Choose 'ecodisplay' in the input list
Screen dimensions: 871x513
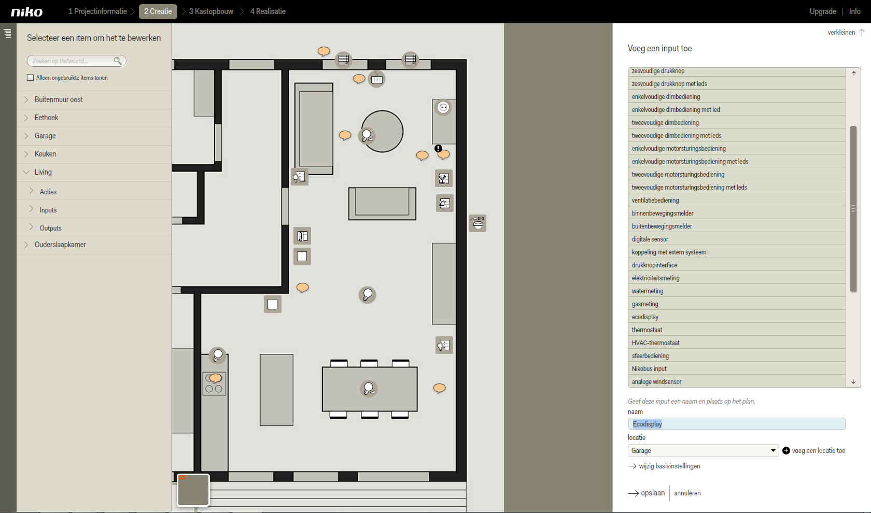point(737,317)
